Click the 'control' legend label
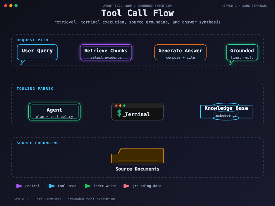The height and width of the screenshot is (206, 275). point(32,186)
